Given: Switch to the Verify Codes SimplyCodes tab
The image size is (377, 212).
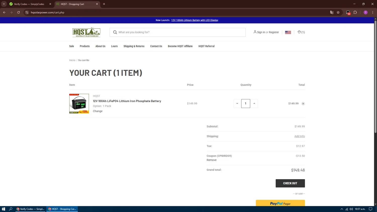Looking at the screenshot, I should [x=29, y=4].
